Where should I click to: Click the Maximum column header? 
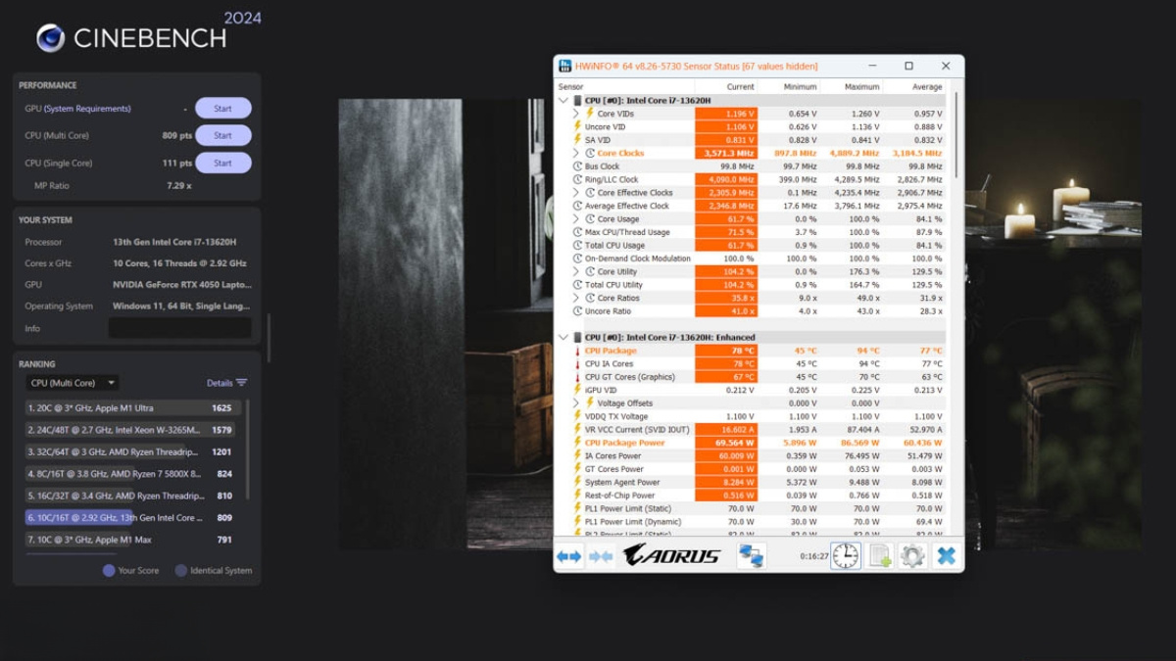pos(852,87)
